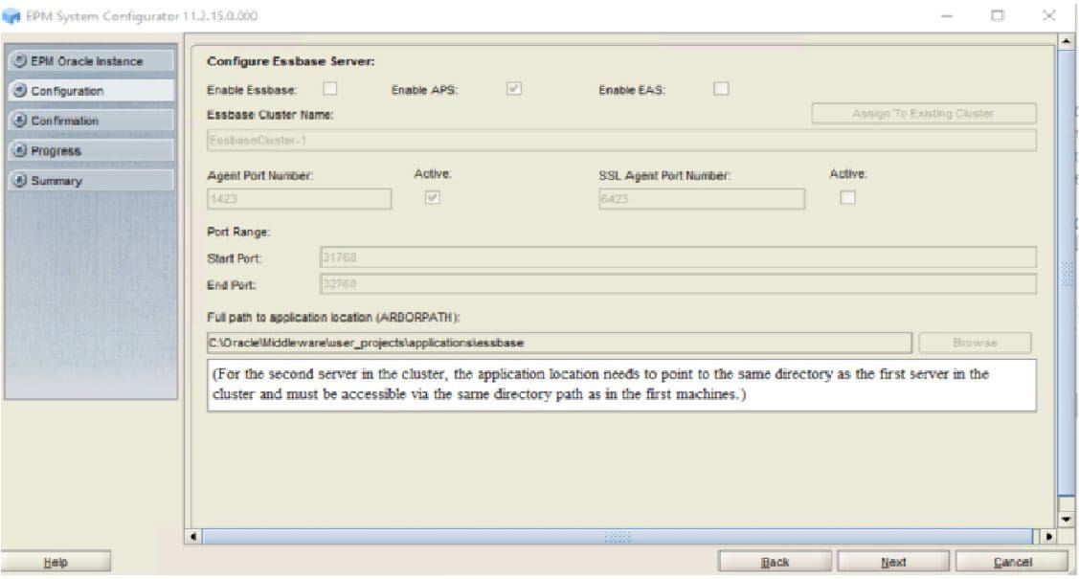
Task: Toggle SSL Agent Port Active checkbox
Action: [848, 198]
